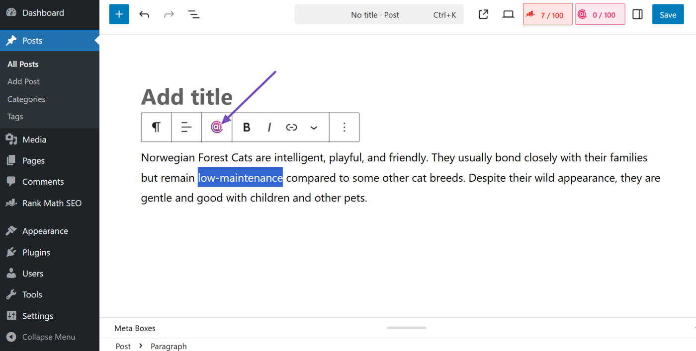Select Post in the breadcrumb
This screenshot has height=351, width=696.
(123, 346)
